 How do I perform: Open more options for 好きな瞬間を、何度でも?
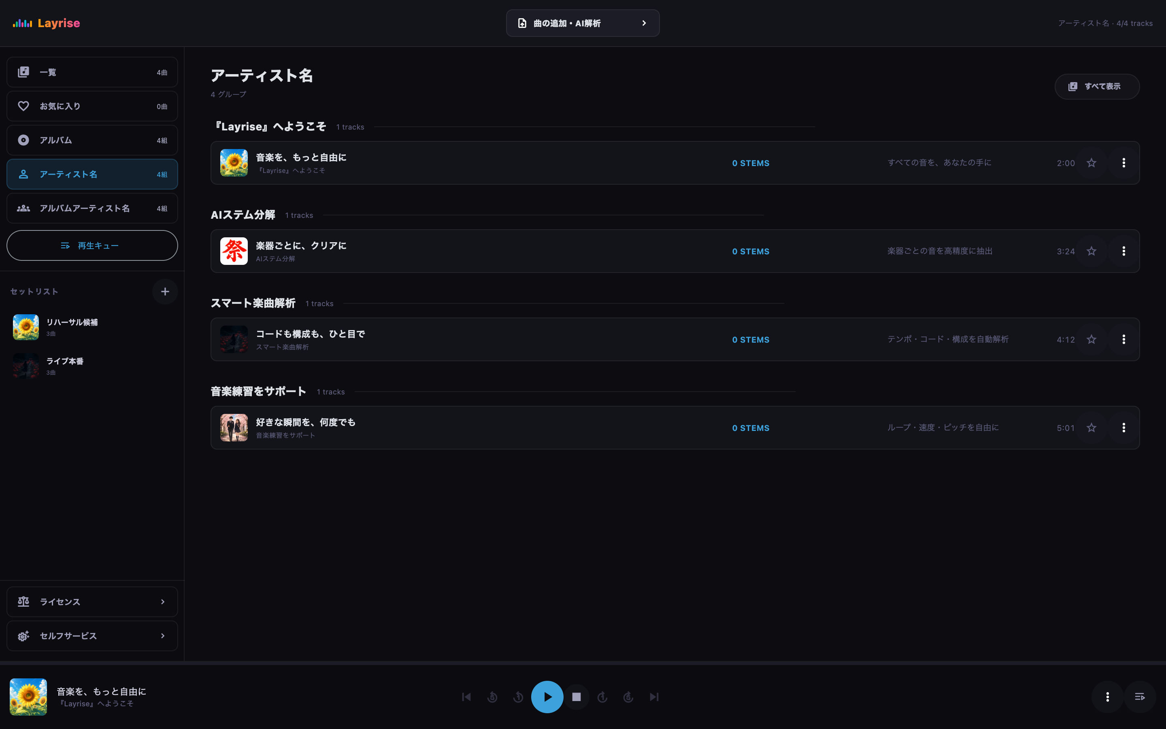click(x=1123, y=428)
